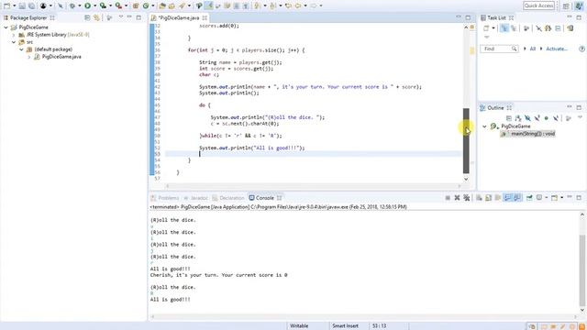Image resolution: width=587 pixels, height=330 pixels.
Task: Click Clear Console icon
Action: pos(479,198)
